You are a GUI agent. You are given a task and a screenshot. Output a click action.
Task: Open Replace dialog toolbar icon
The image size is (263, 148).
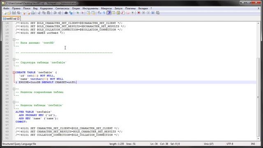point(71,13)
